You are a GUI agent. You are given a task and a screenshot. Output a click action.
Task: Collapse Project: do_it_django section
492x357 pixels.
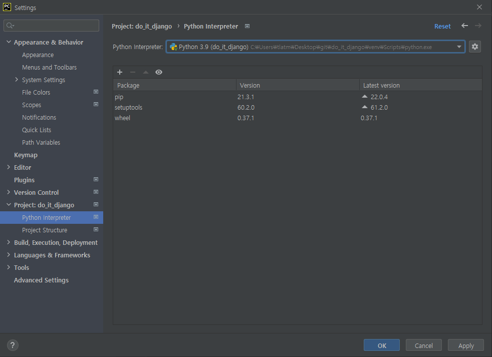click(x=9, y=205)
